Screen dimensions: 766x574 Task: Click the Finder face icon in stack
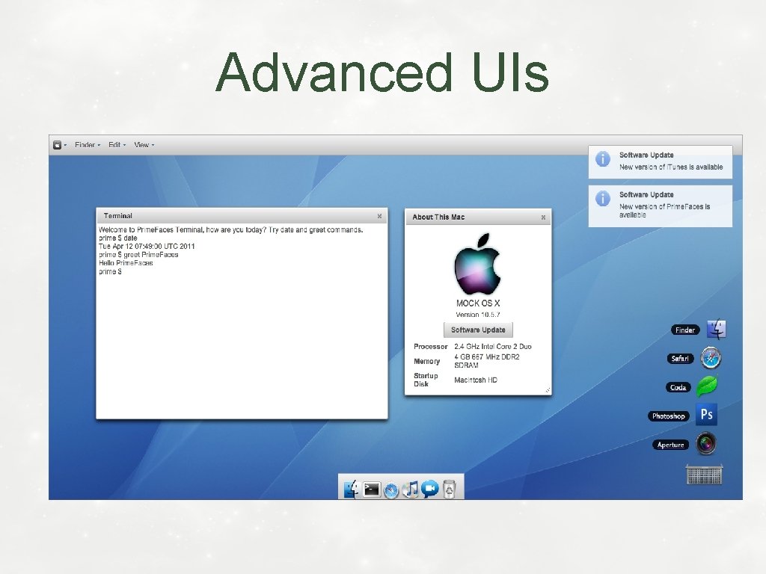[716, 330]
